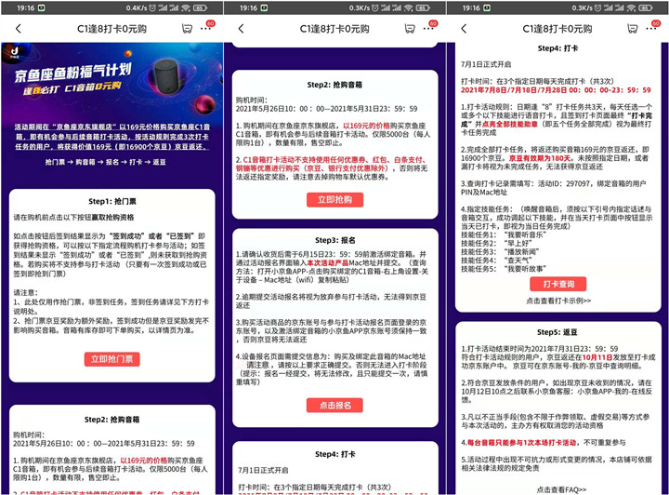Tap the JD logo on the 京鱼座 banner

[15, 52]
